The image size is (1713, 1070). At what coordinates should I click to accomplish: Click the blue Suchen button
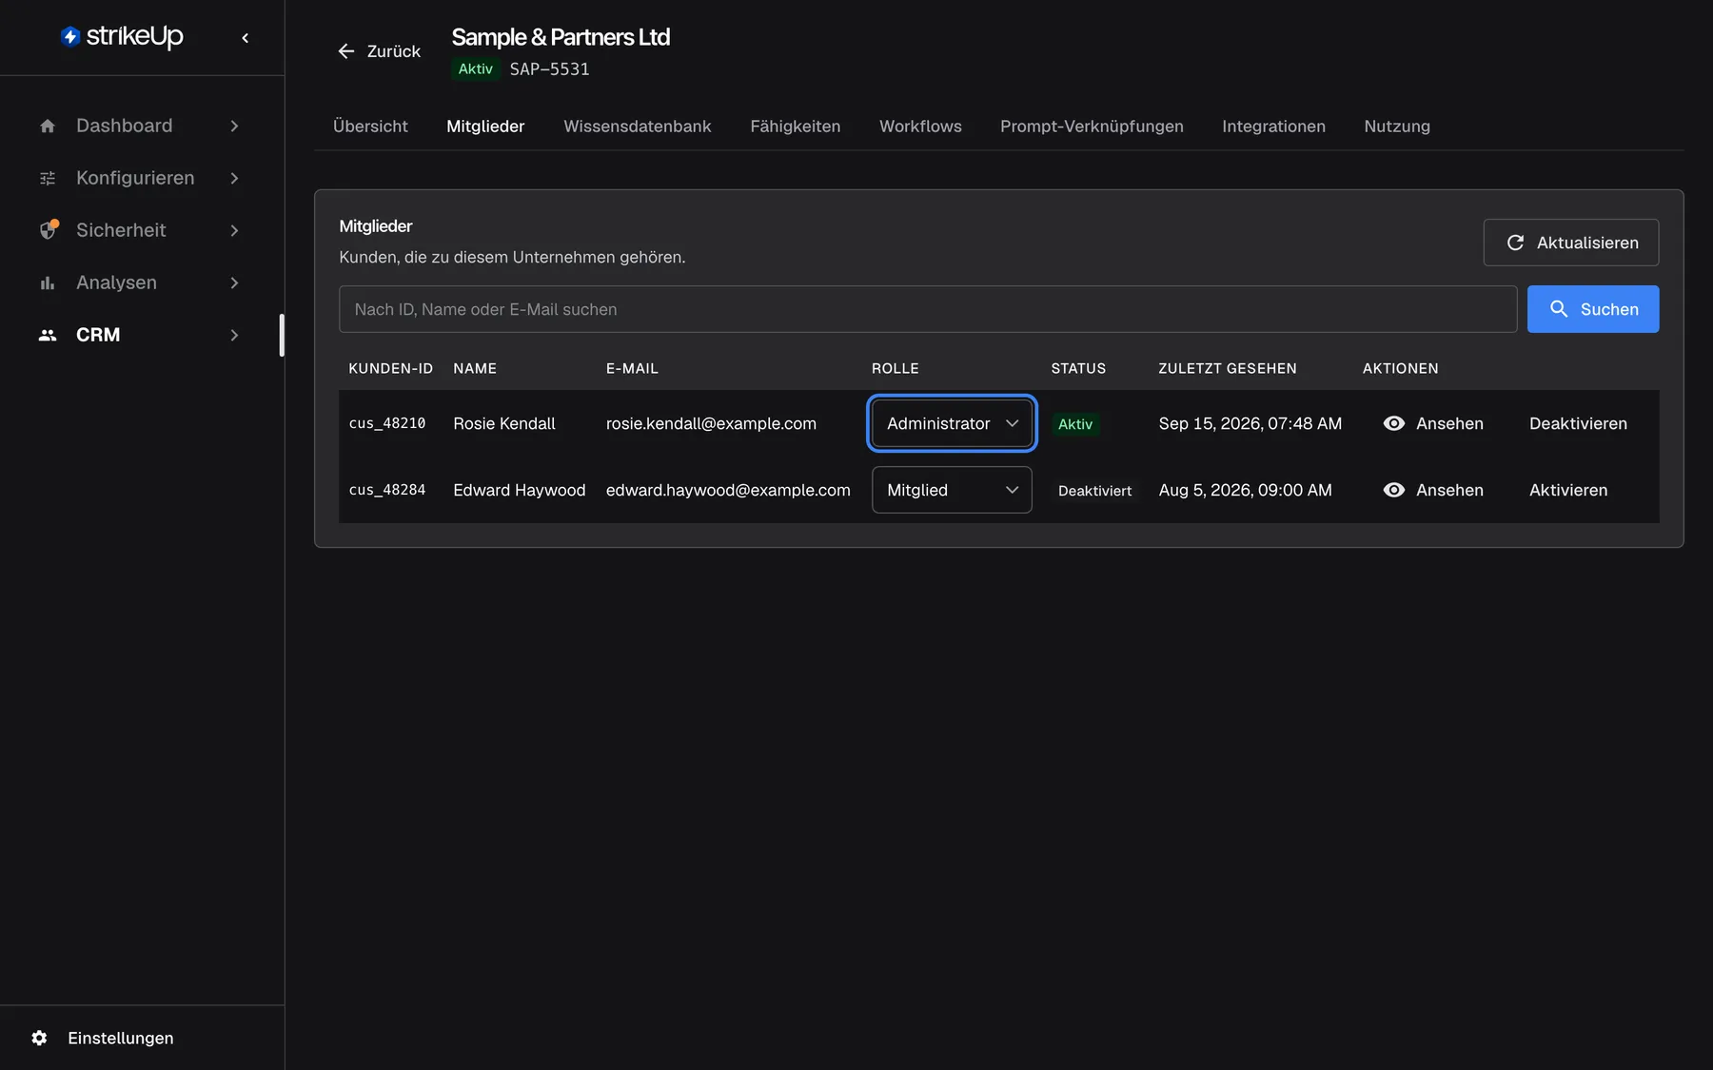pos(1593,309)
